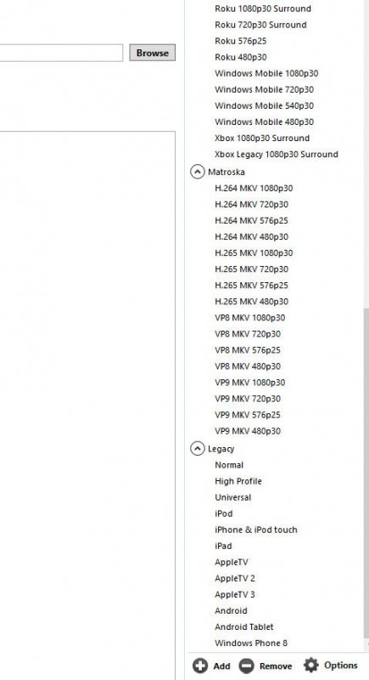Image resolution: width=369 pixels, height=680 pixels.
Task: Collapse the Matroska preset group
Action: pyautogui.click(x=198, y=172)
